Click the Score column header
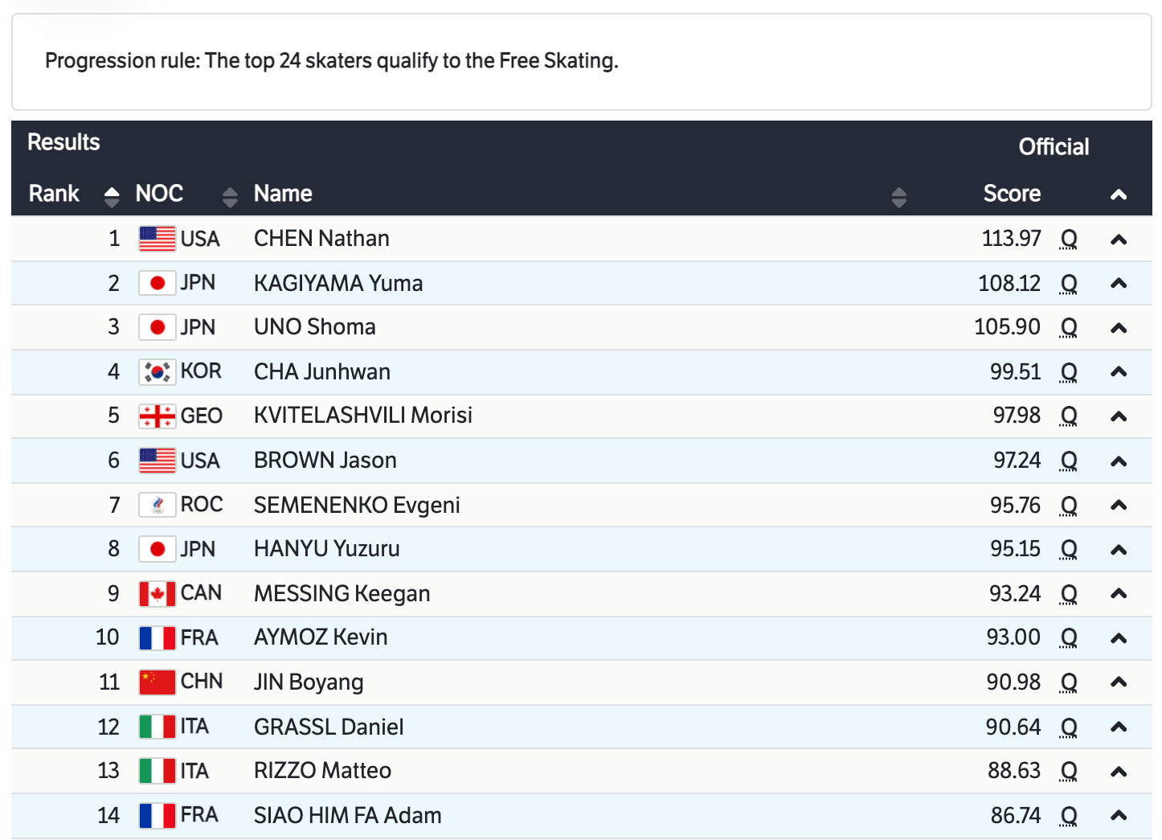This screenshot has width=1162, height=840. 1011,194
